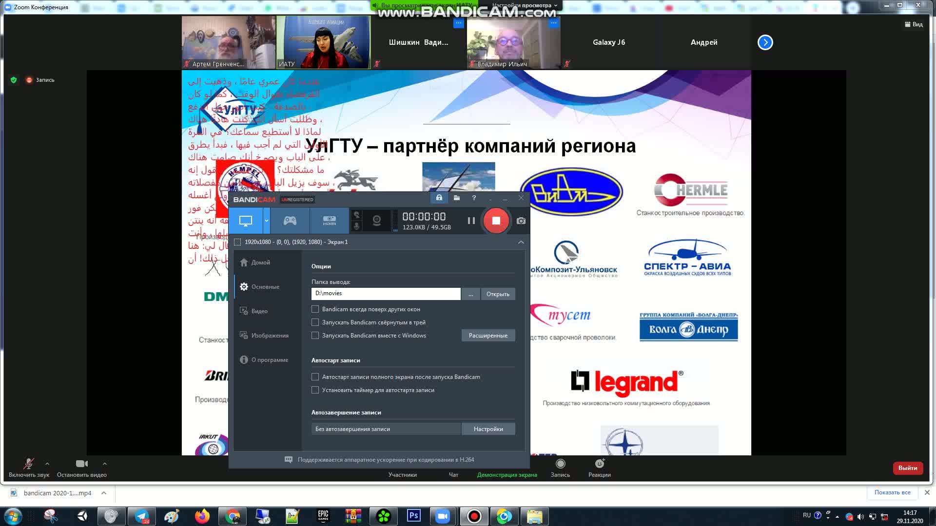Open Photoshop from taskbar
This screenshot has height=526, width=936.
point(414,516)
